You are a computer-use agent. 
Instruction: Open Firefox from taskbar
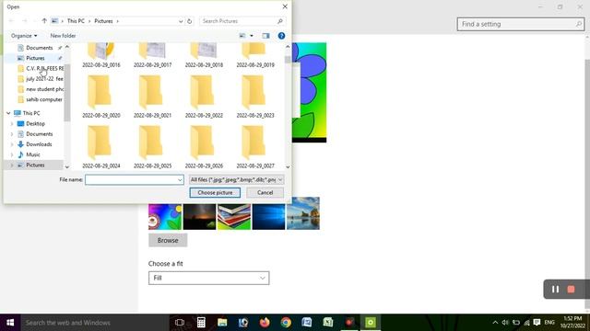click(x=265, y=323)
